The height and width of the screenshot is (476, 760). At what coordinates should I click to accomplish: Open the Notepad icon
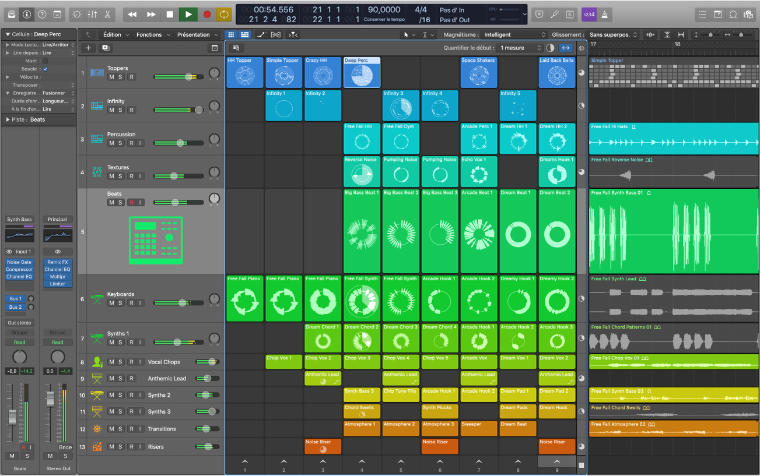(x=716, y=14)
